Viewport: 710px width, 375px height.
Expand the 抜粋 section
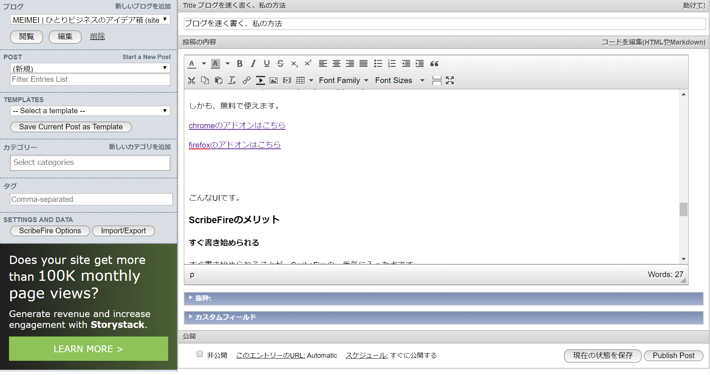coord(203,298)
